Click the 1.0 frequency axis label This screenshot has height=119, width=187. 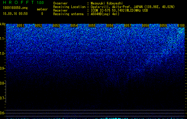[x=2, y=54]
